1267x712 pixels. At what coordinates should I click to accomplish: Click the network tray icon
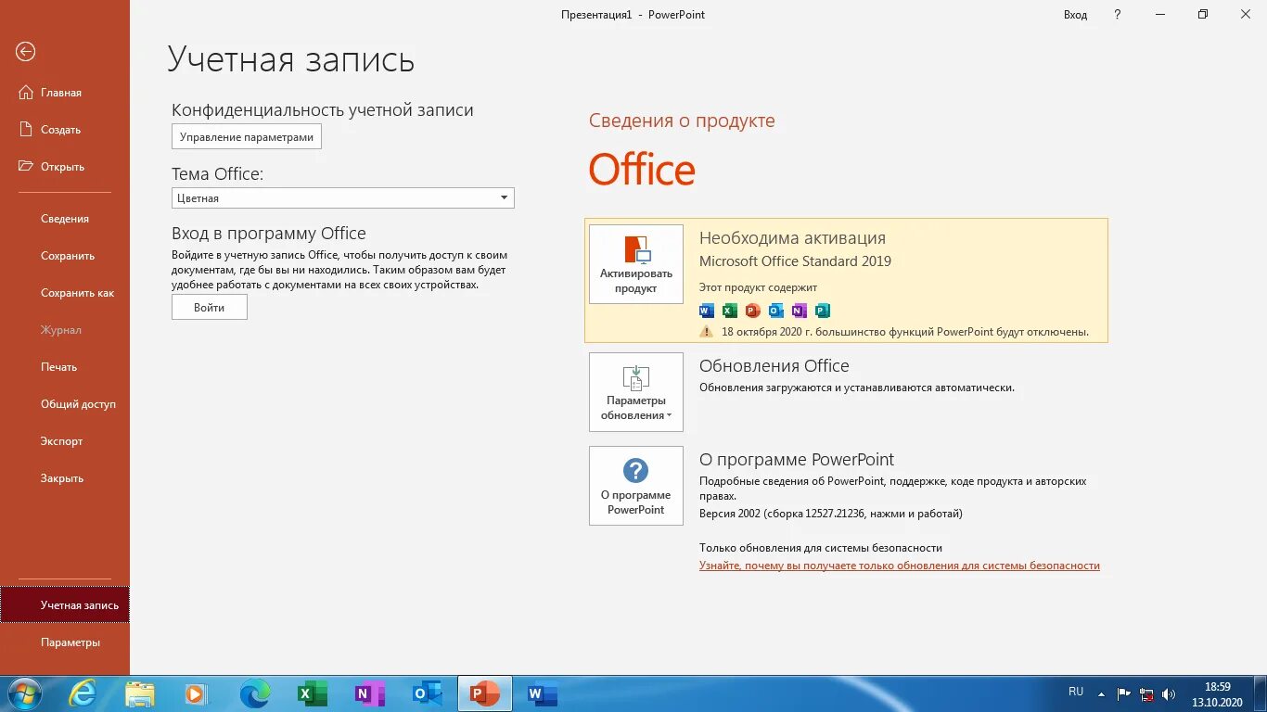[1147, 693]
